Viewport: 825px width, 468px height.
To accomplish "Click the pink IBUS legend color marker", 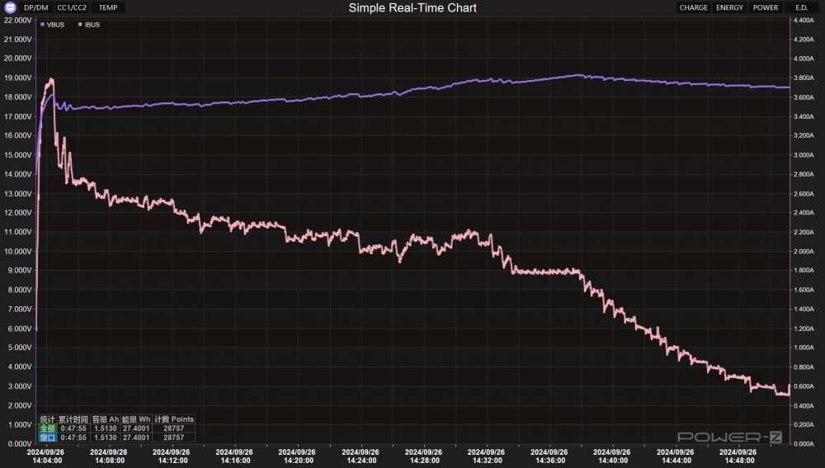I will click(x=81, y=25).
